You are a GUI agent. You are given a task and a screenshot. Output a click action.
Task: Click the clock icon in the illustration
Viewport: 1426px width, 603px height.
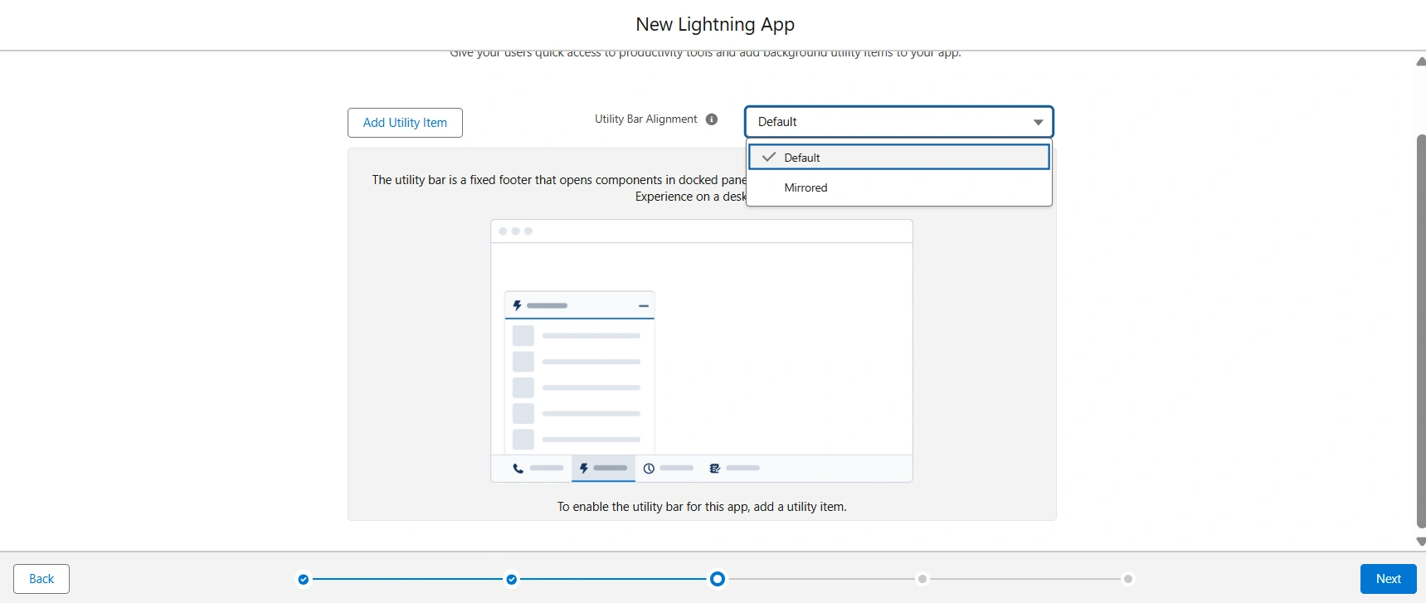coord(649,469)
